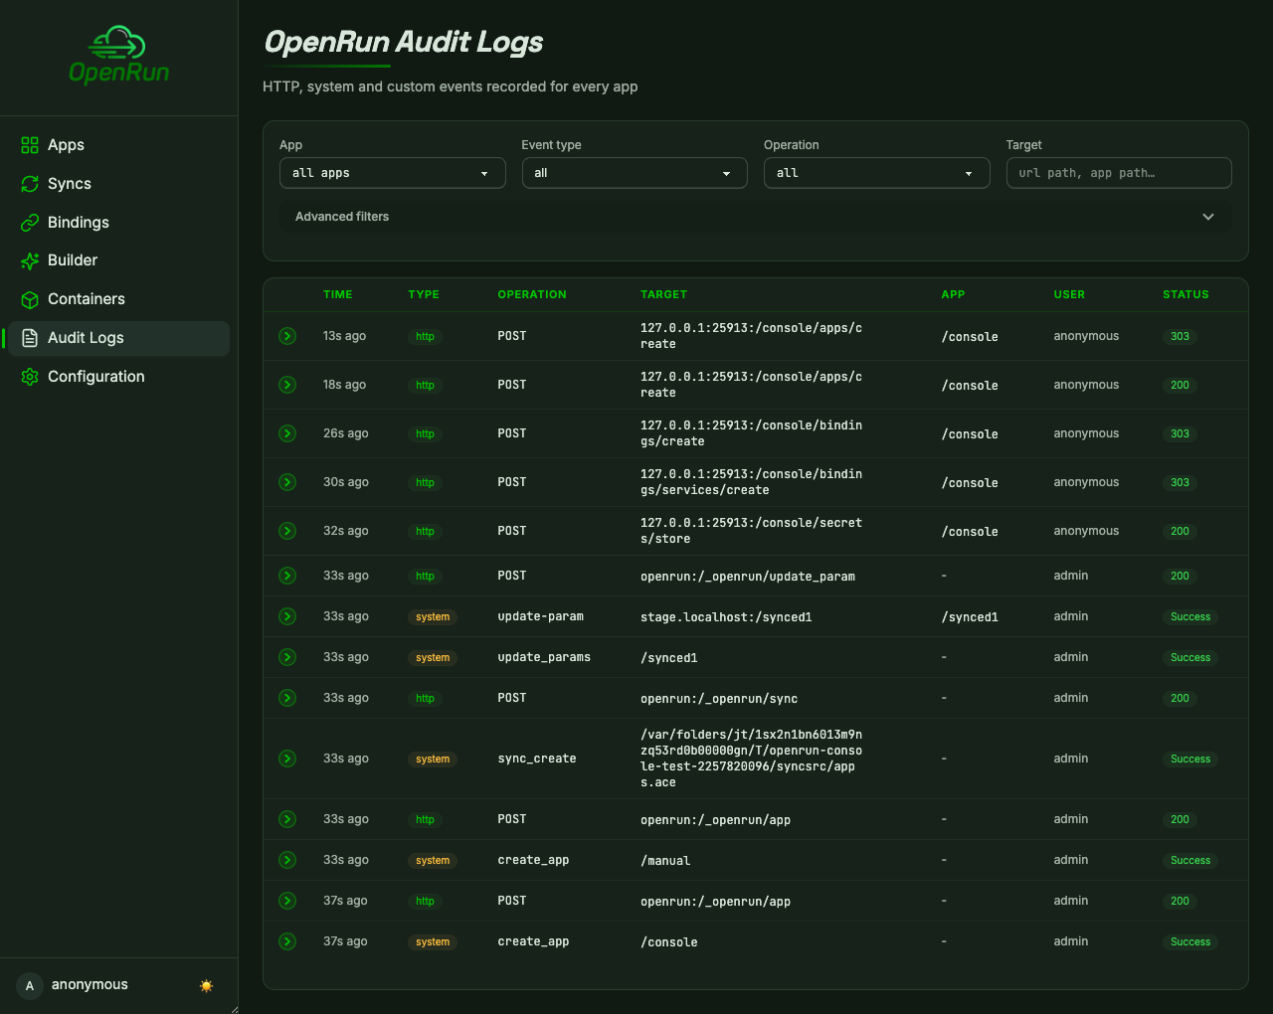Expand the 26s ago bindings/create row
Viewport: 1273px width, 1014px height.
click(x=287, y=433)
